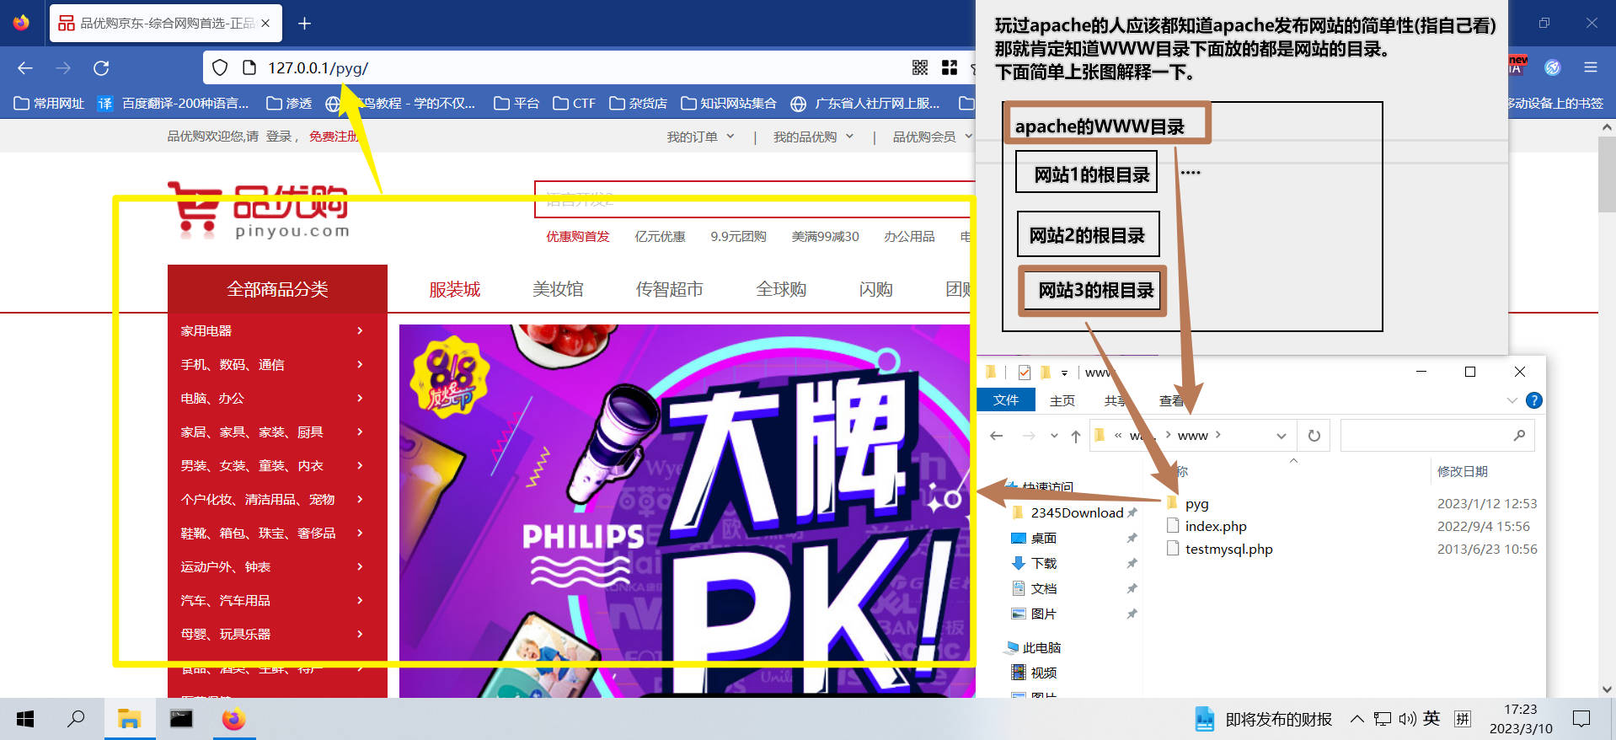Open 杂货店 bookmark folder
Image resolution: width=1616 pixels, height=740 pixels.
coord(638,104)
